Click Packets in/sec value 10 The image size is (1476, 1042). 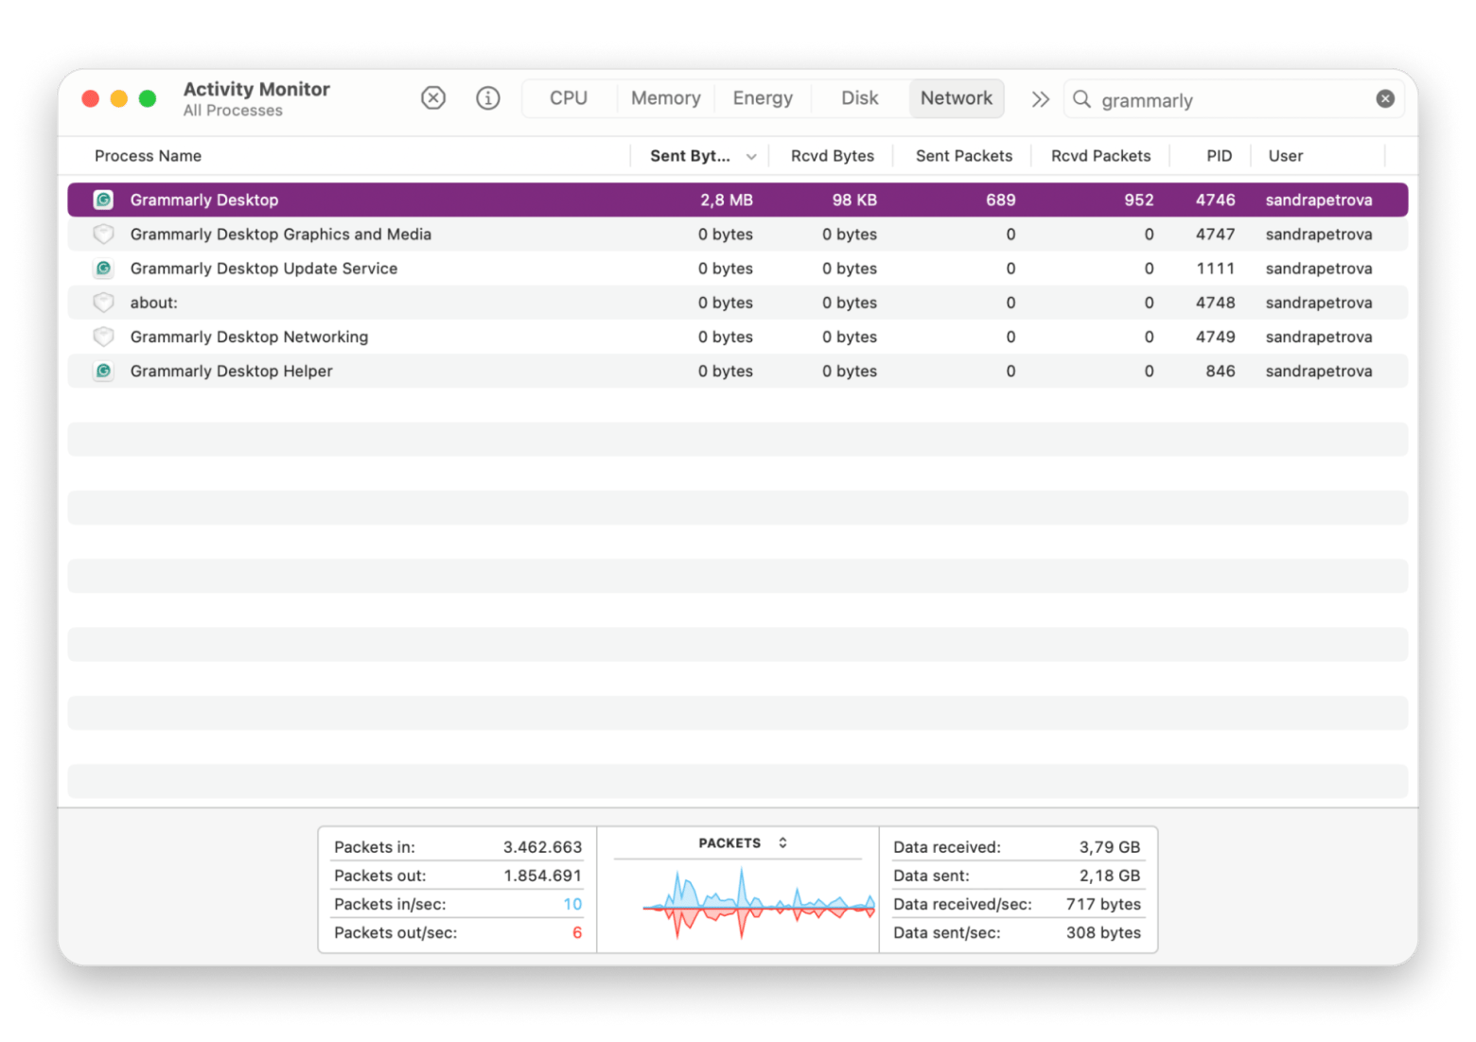[572, 904]
